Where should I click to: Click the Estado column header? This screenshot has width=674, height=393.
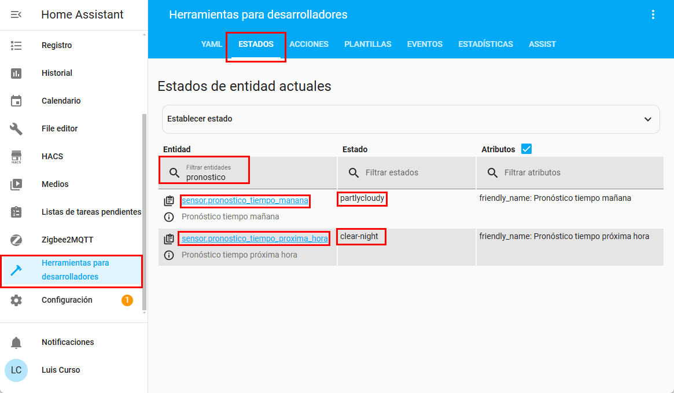[355, 149]
